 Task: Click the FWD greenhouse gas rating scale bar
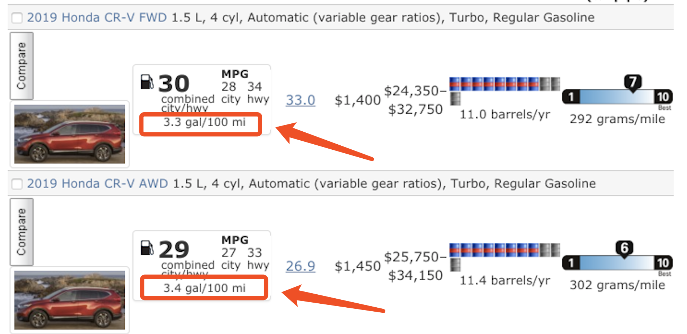(617, 97)
